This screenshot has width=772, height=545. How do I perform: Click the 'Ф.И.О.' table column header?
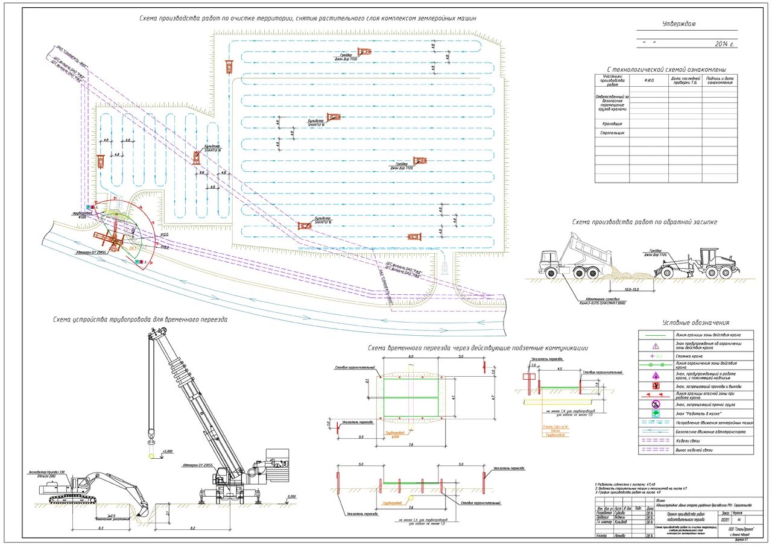649,80
